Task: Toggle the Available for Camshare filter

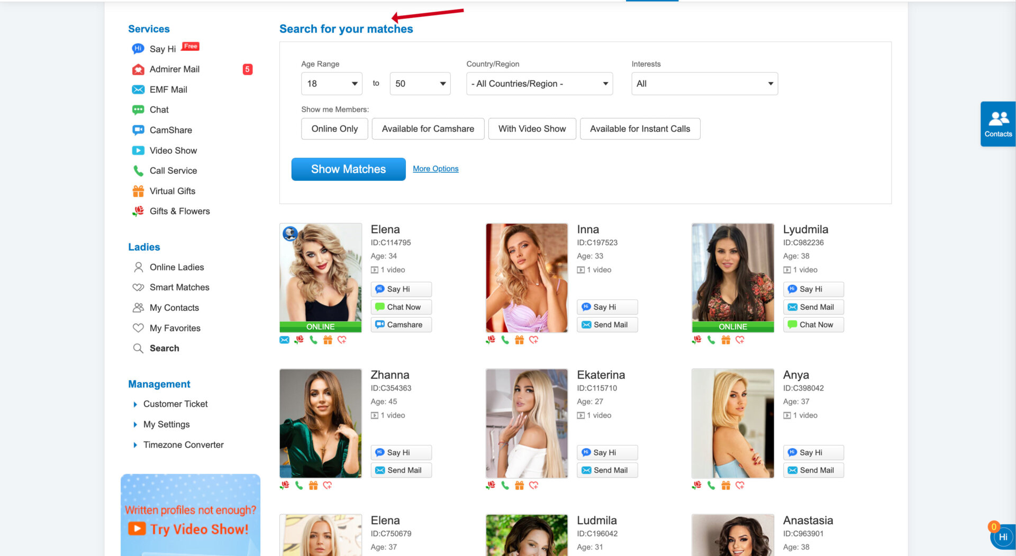Action: 428,128
